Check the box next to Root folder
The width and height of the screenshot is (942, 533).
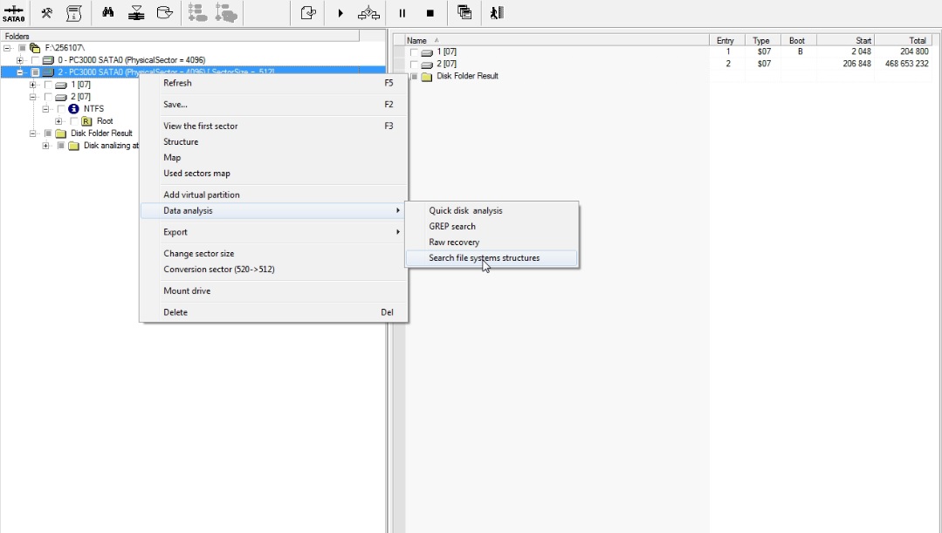point(74,121)
